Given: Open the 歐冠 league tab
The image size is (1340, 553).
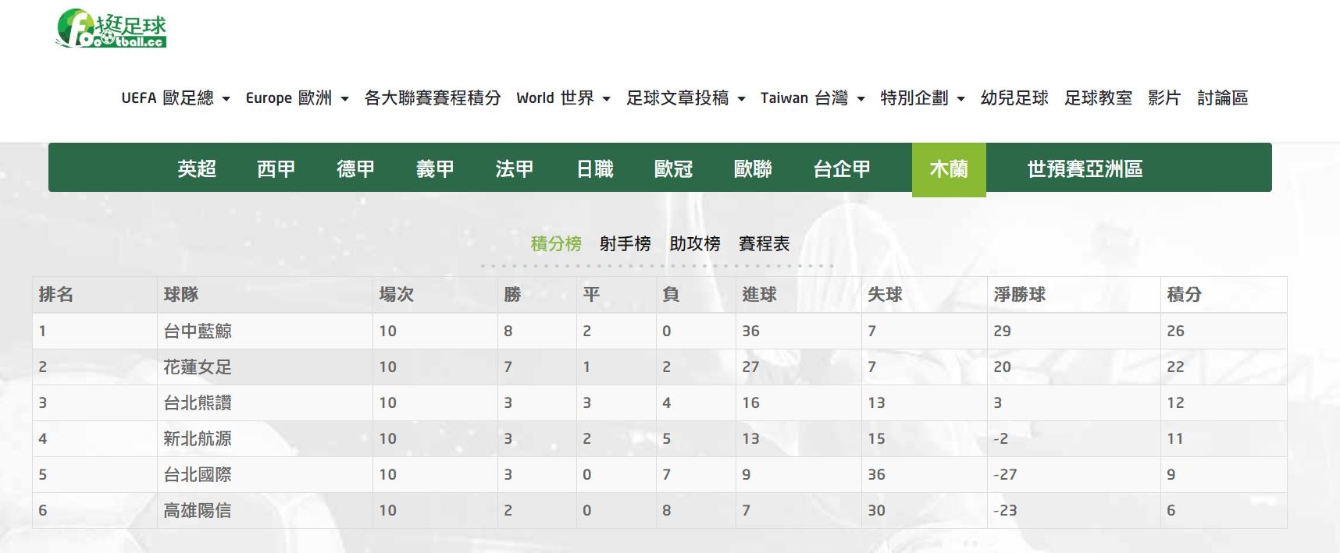Looking at the screenshot, I should coord(673,168).
